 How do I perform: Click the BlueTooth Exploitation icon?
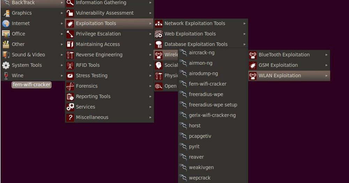tap(253, 55)
